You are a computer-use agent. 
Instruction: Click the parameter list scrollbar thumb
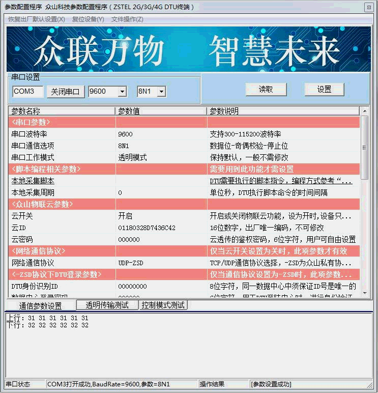[x=365, y=148]
